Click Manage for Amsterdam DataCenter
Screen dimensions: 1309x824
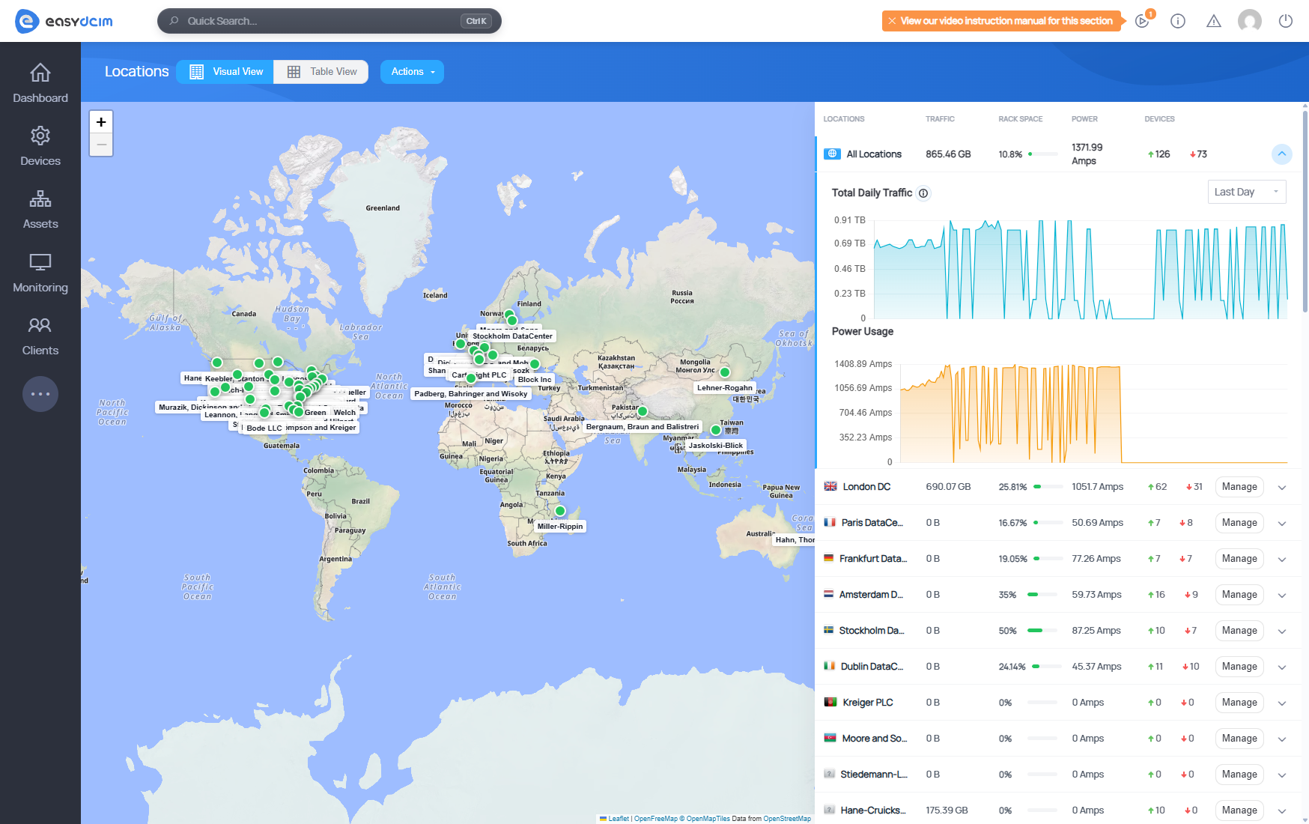click(x=1239, y=595)
